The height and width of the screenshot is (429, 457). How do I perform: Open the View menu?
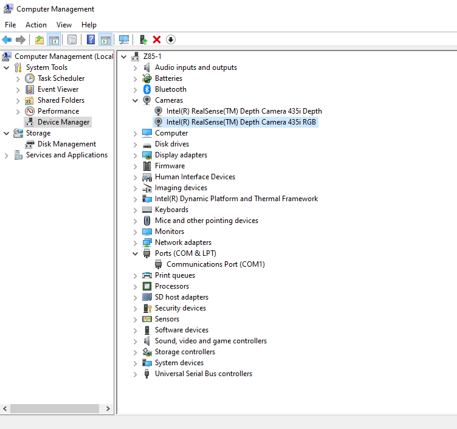coord(64,25)
